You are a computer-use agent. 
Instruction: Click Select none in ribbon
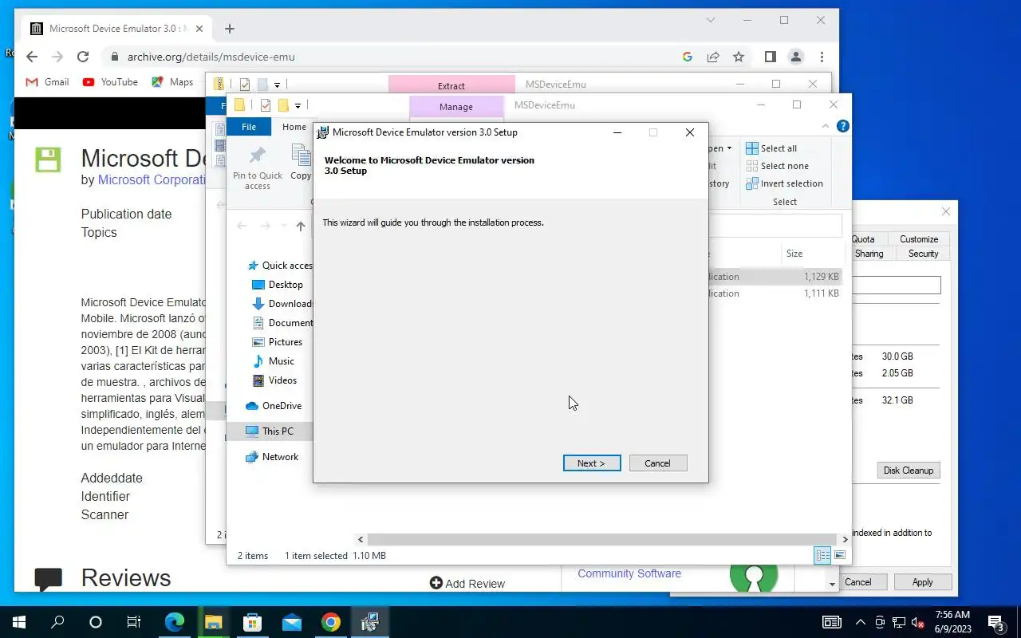click(778, 166)
